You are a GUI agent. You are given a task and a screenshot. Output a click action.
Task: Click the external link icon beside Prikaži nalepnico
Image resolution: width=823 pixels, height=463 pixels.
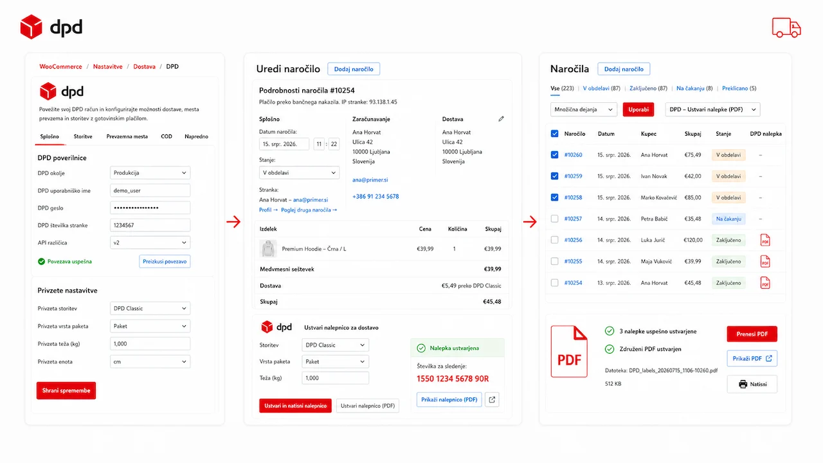[492, 399]
